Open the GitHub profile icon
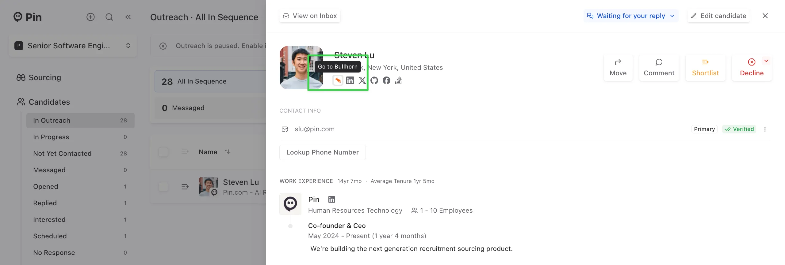Viewport: 785px width, 265px height. click(374, 80)
